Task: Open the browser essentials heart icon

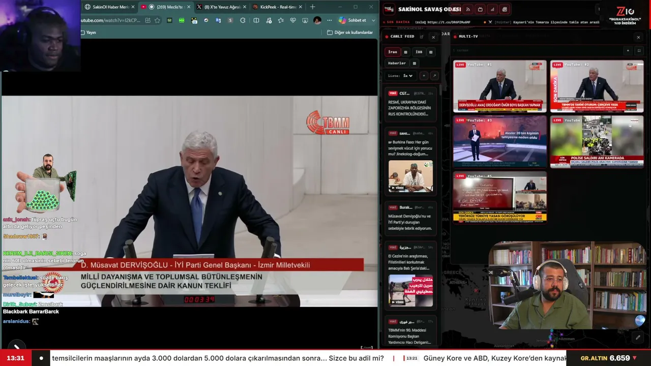Action: (293, 20)
